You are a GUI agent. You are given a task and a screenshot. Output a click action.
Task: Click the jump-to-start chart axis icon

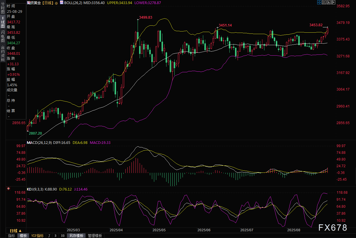point(324,2)
